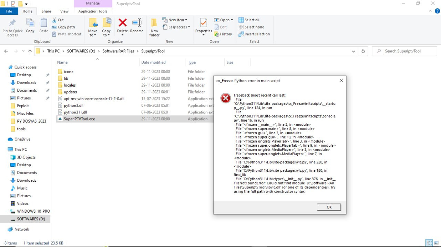Click the Manage contextual tab
Screen dimensions: 441x247
(93, 3)
